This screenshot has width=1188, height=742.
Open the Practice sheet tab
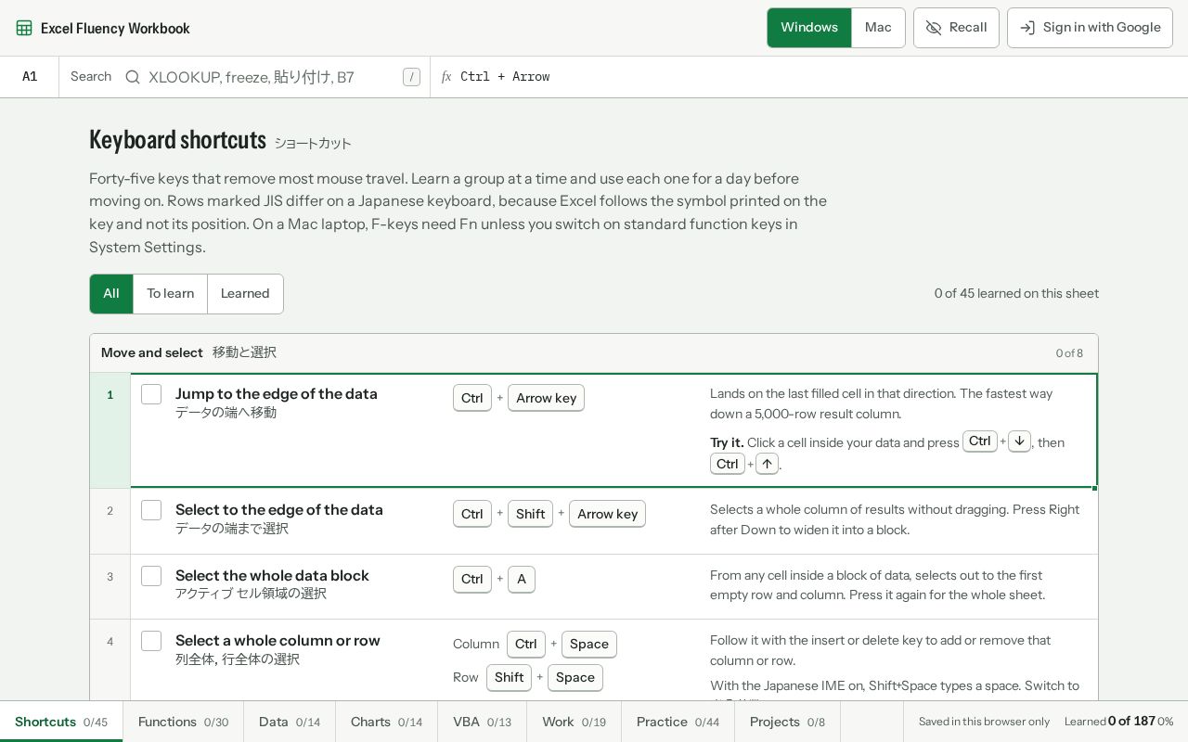coord(678,722)
